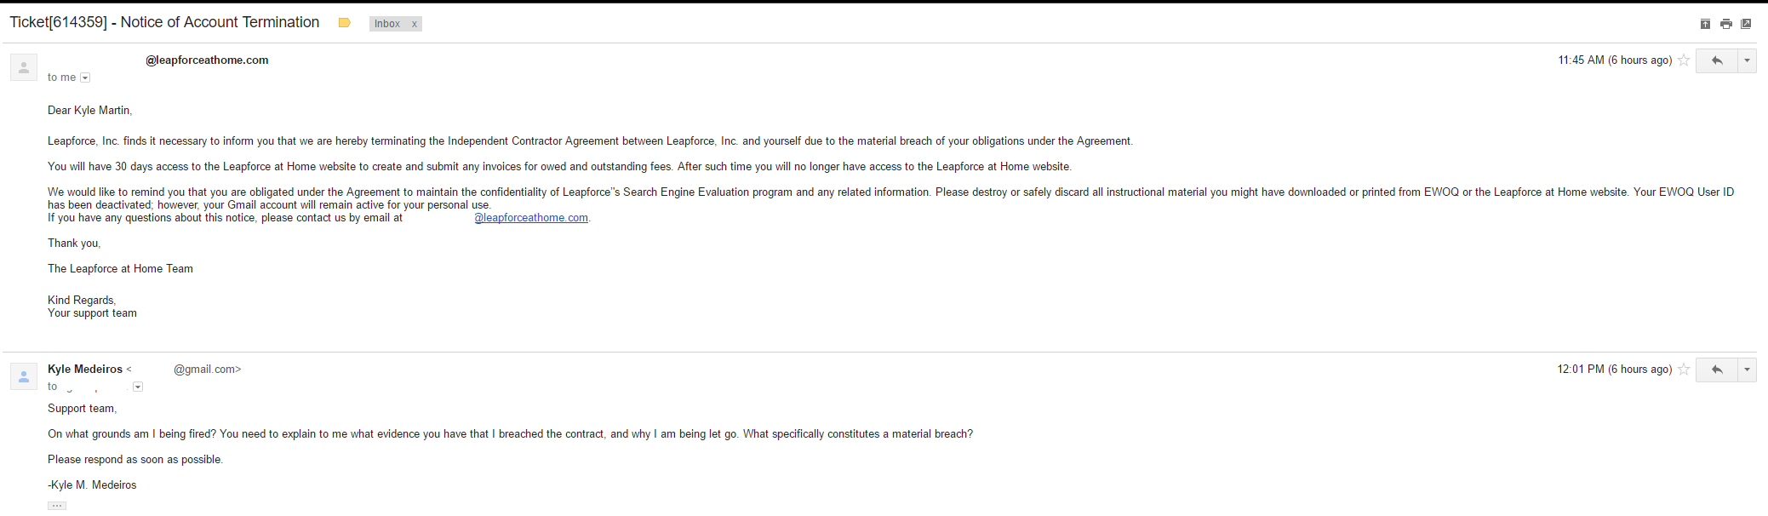Show recipient details for Kyle's reply
The width and height of the screenshot is (1768, 516).
(x=138, y=387)
